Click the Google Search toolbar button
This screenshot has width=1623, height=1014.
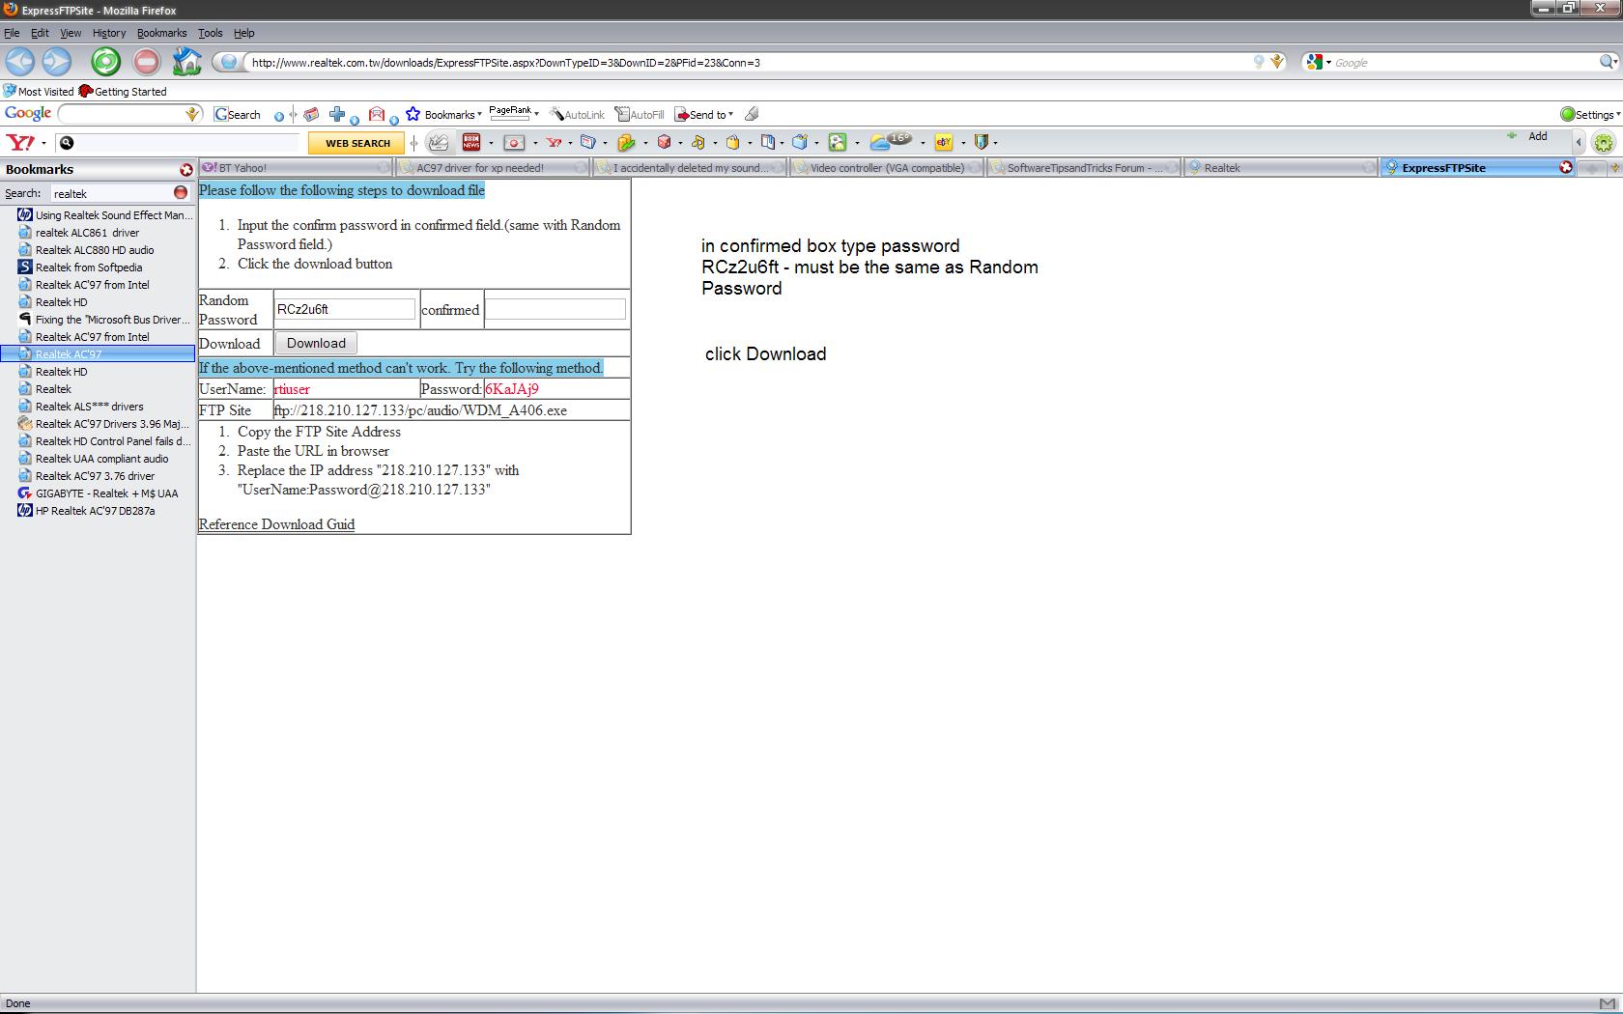238,114
